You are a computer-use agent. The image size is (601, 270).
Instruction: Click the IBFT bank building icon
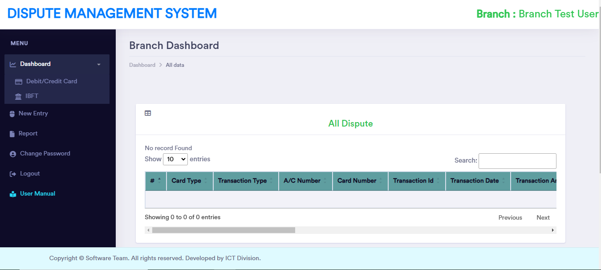tap(18, 96)
